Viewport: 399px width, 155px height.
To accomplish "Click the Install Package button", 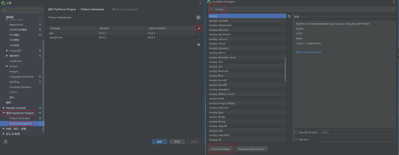I will pyautogui.click(x=221, y=149).
